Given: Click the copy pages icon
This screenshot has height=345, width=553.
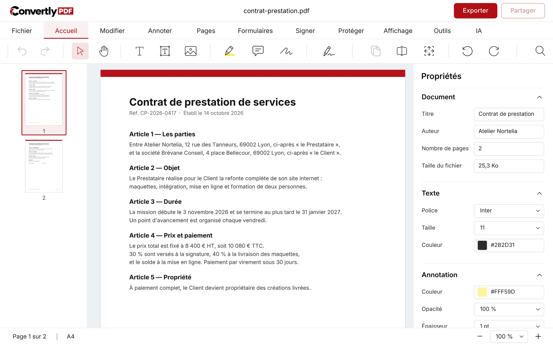Looking at the screenshot, I should tap(375, 51).
